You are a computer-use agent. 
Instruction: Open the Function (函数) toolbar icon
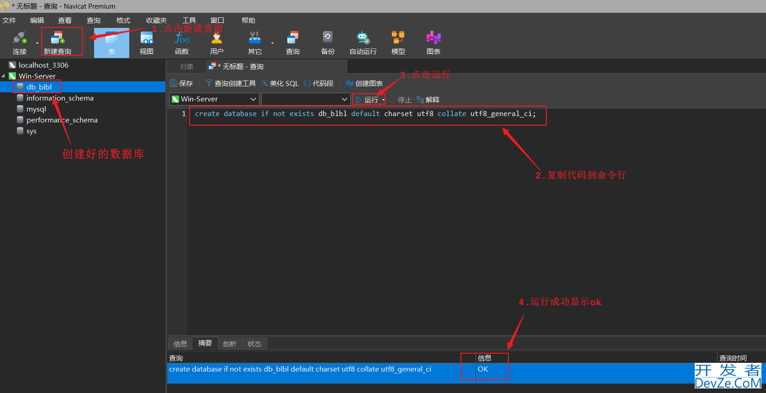pos(182,43)
